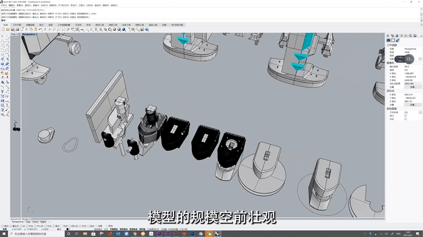
Task: Expand the 投影 dropdown in viewport properties
Action: click(x=420, y=59)
